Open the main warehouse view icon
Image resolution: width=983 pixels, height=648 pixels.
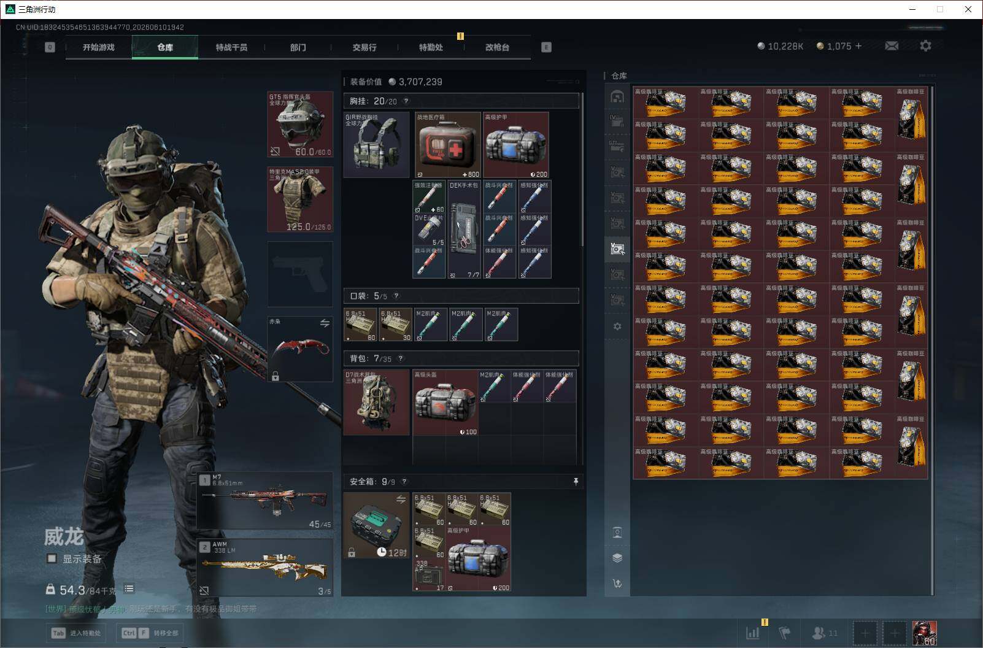617,97
